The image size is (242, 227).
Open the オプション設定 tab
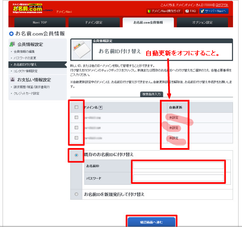point(202,23)
